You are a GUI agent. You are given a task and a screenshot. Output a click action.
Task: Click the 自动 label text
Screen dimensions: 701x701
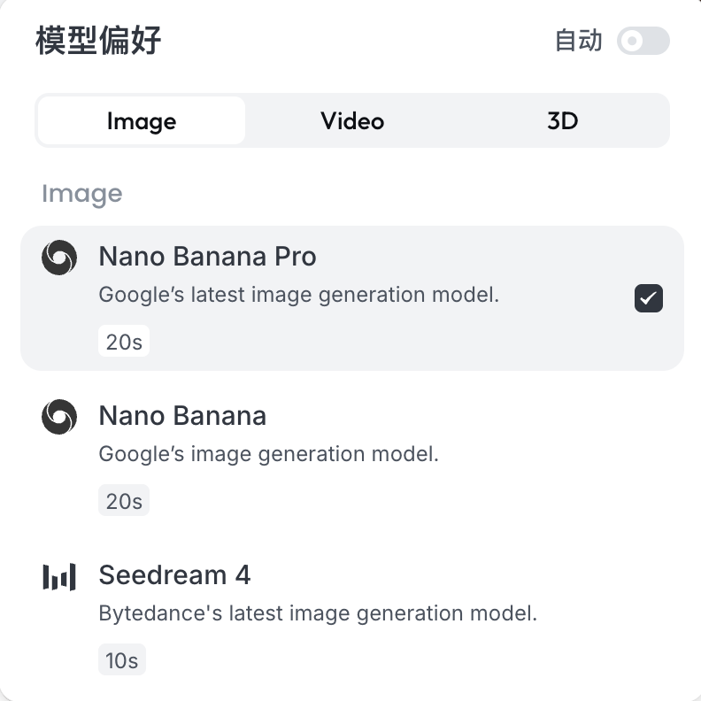point(578,41)
